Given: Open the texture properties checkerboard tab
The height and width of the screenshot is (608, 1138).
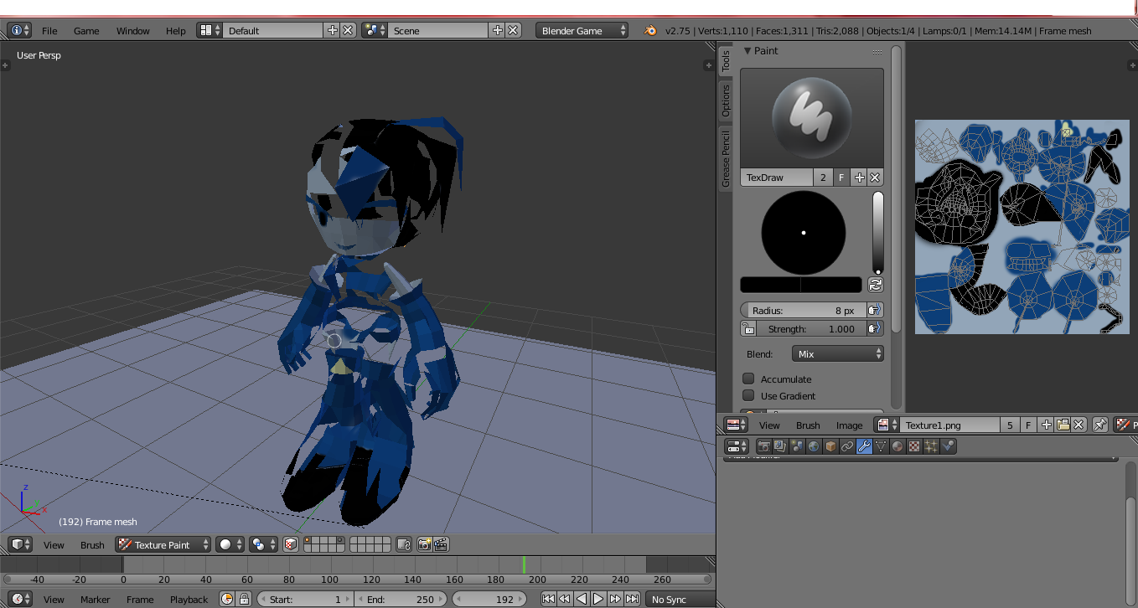Looking at the screenshot, I should [914, 446].
